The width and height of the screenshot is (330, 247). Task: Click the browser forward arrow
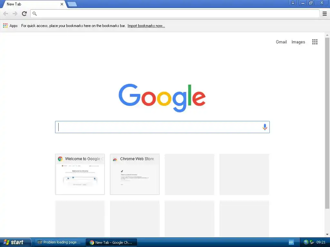pos(15,14)
